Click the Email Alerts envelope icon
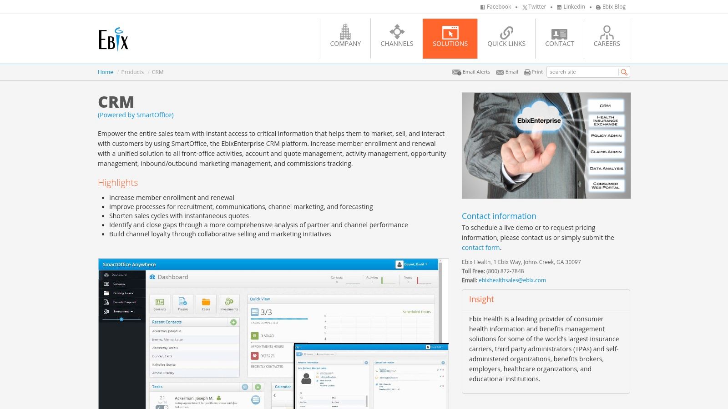The height and width of the screenshot is (409, 728). 457,72
